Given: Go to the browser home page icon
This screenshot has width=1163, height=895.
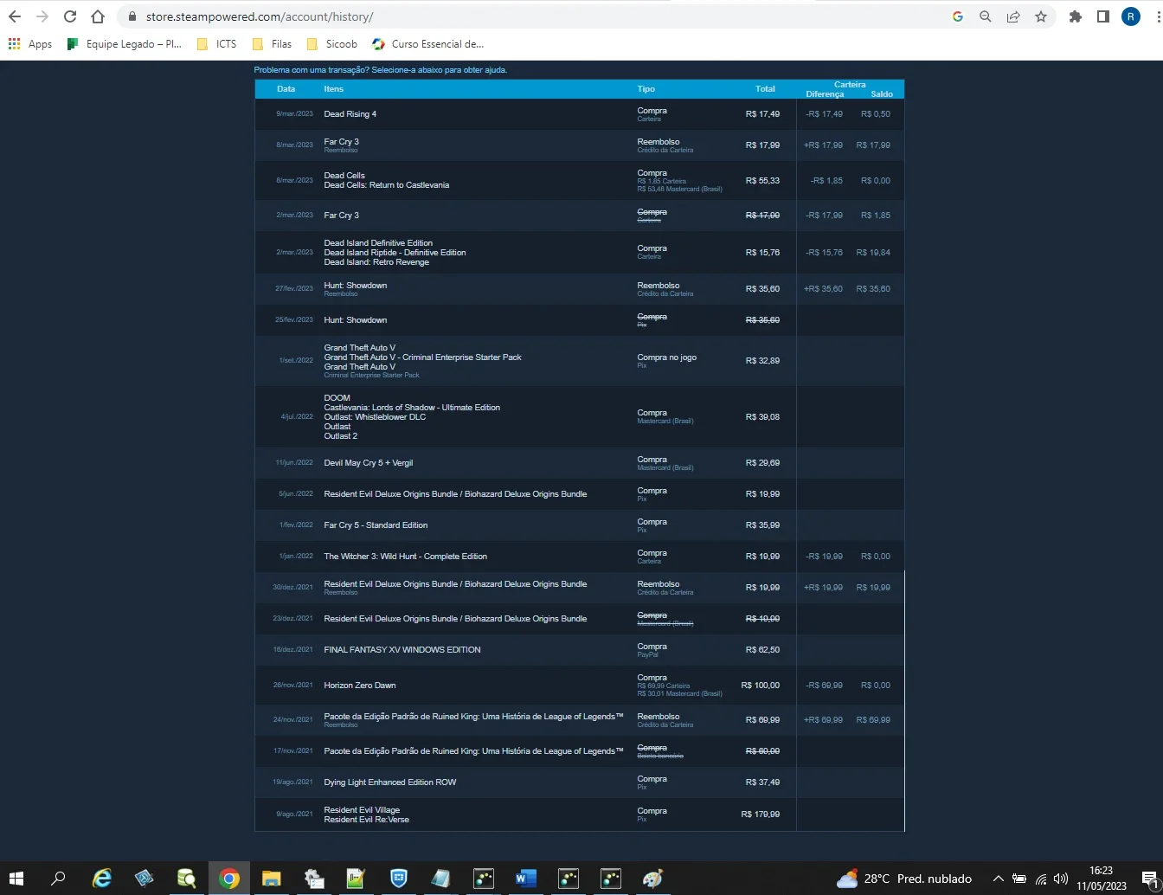Looking at the screenshot, I should [x=98, y=16].
